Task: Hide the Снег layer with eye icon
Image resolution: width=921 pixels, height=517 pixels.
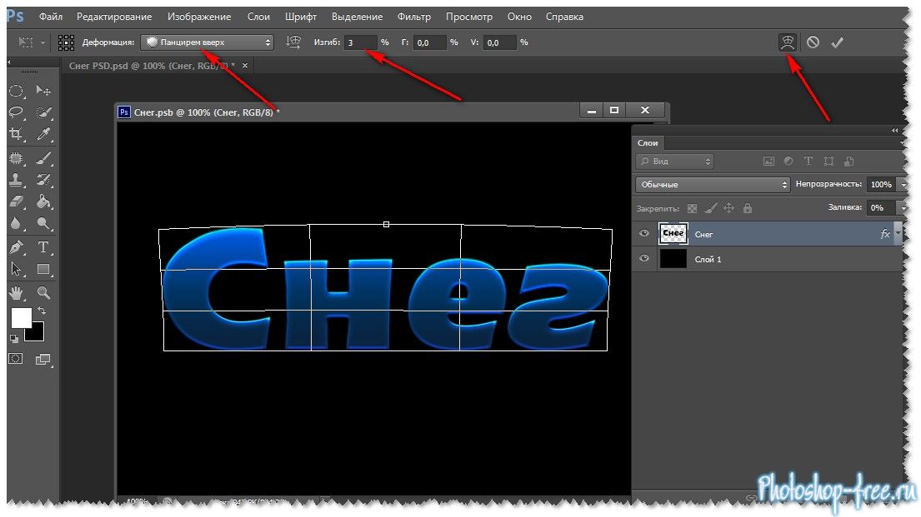Action: 643,235
